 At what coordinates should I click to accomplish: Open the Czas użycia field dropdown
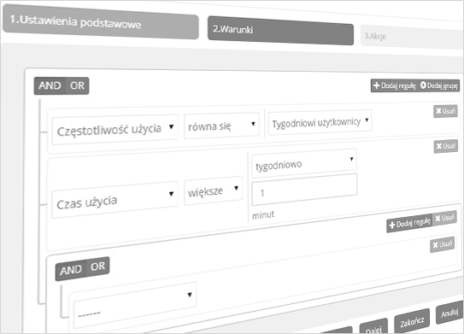115,200
